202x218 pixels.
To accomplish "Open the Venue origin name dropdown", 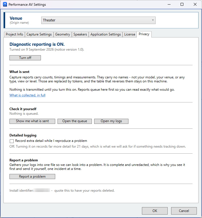I will [x=98, y=20].
